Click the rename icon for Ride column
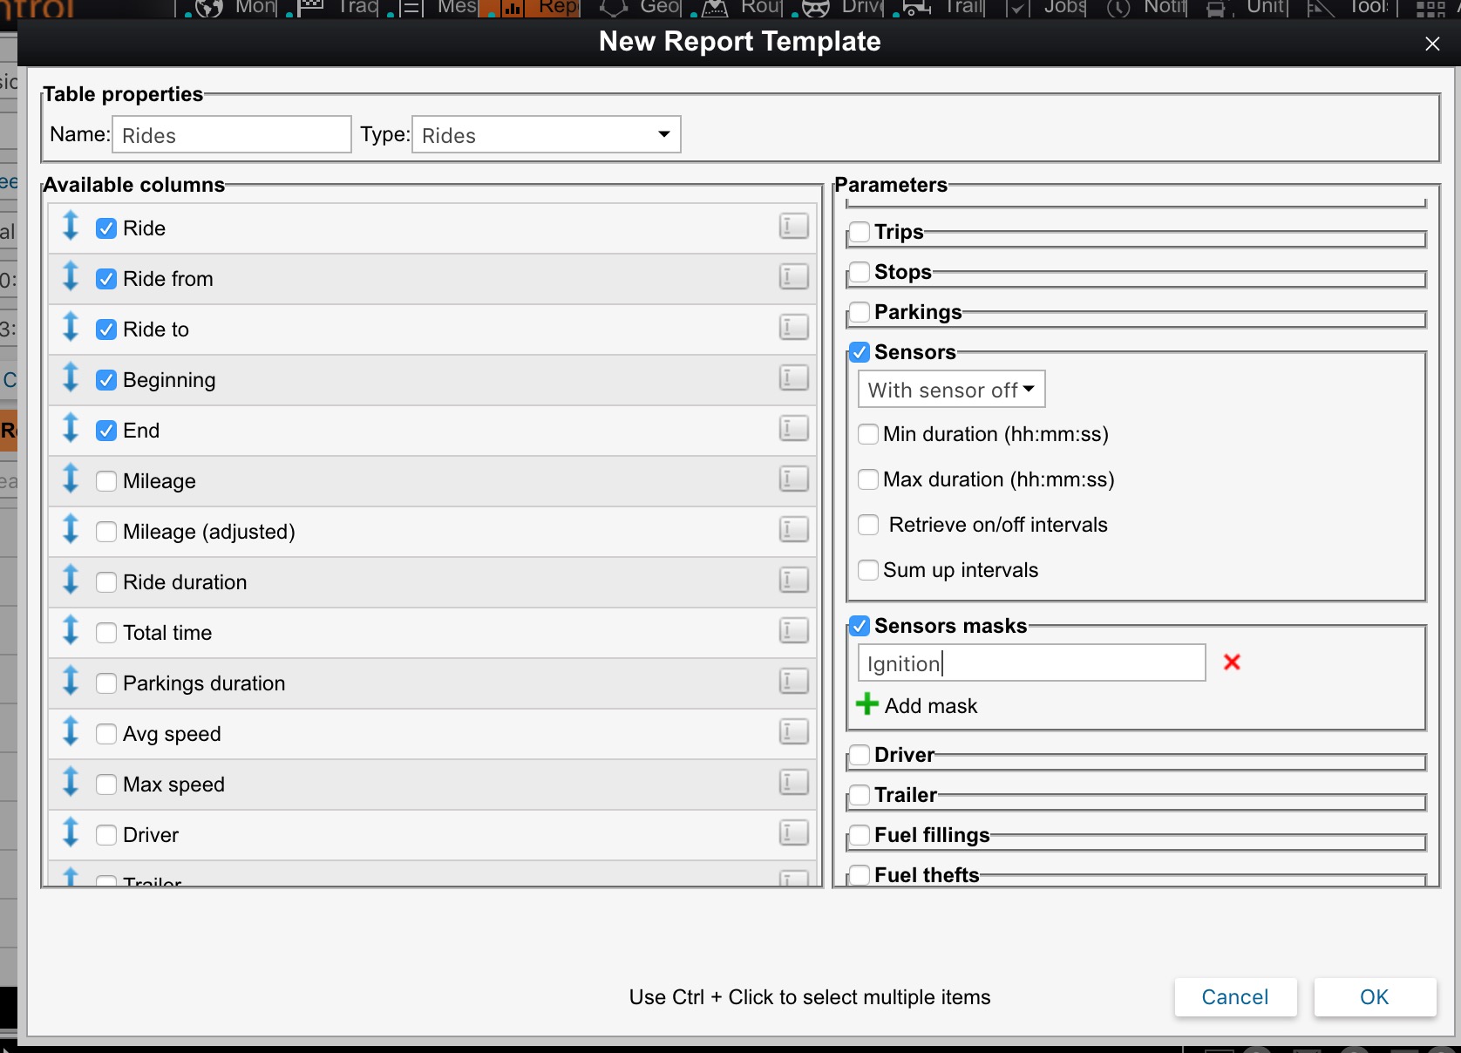Viewport: 1461px width, 1053px height. pos(793,228)
